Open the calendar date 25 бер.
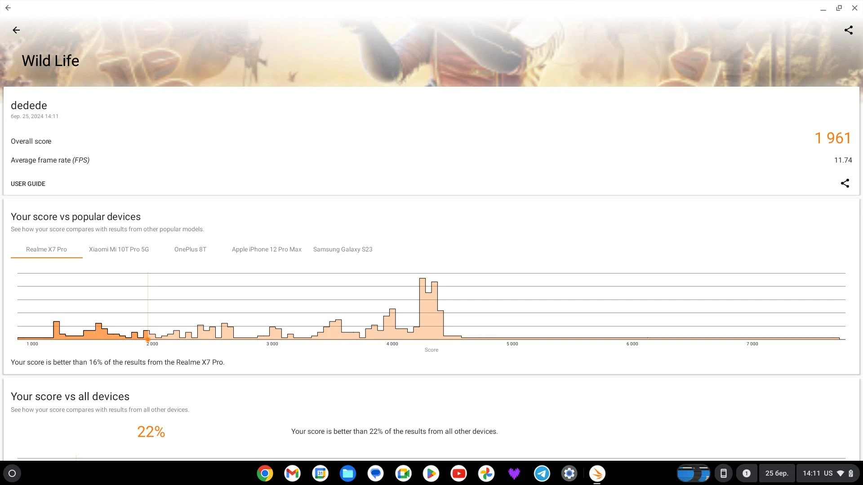The width and height of the screenshot is (863, 485). click(x=777, y=473)
